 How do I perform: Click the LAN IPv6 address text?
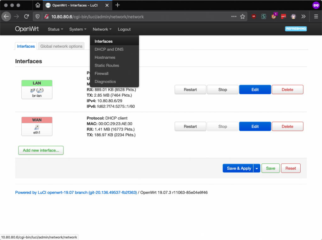coord(116,106)
